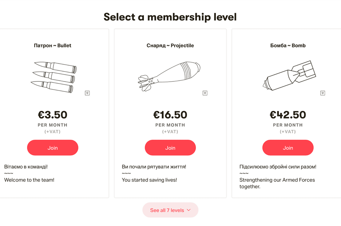
Task: Click the Welcome to the team description
Action: tap(29, 180)
